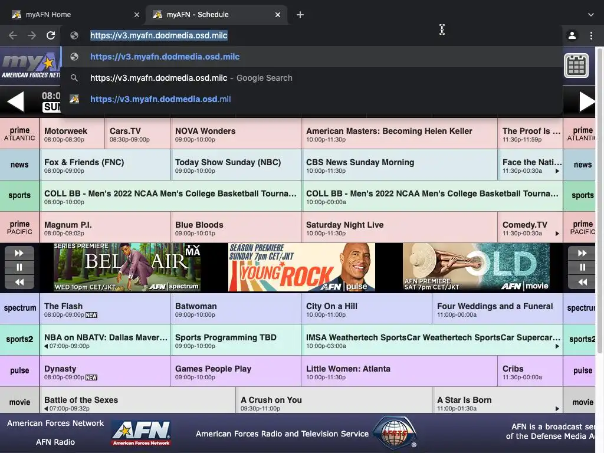Open the browser profile icon
Image resolution: width=604 pixels, height=453 pixels.
572,35
